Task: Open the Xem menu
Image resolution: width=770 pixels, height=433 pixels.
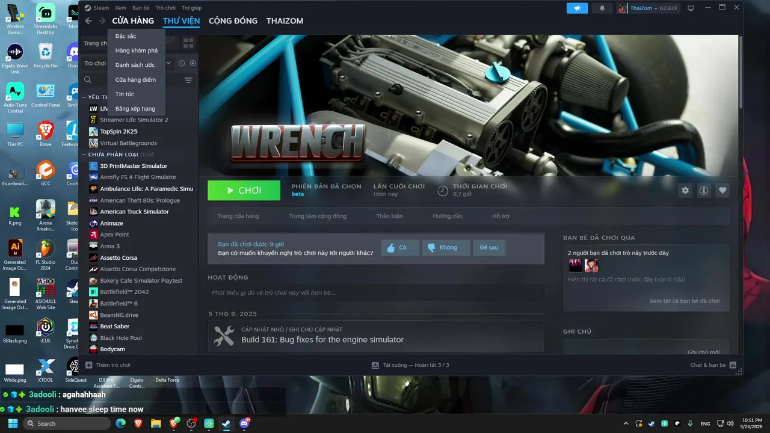Action: click(121, 8)
